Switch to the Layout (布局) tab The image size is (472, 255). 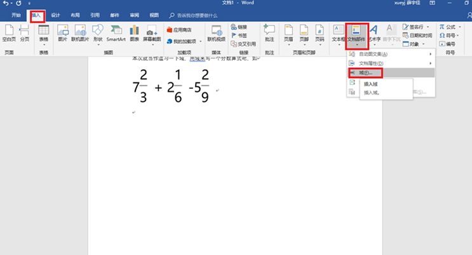coord(75,15)
